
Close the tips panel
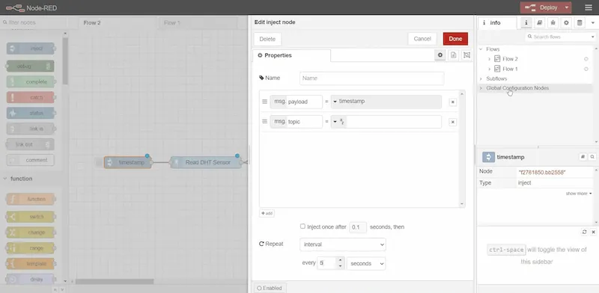pos(593,232)
